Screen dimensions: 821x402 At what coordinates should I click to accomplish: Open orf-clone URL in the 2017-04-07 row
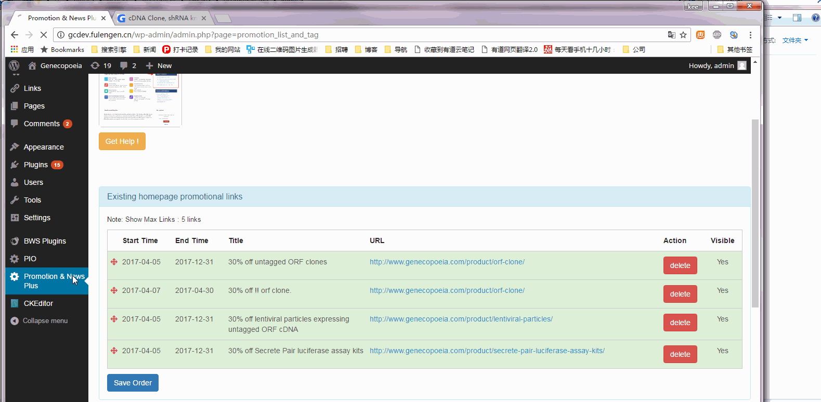[x=447, y=290]
